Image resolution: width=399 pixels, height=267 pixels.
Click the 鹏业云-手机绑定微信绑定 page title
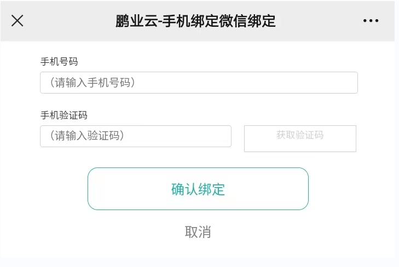coord(195,21)
